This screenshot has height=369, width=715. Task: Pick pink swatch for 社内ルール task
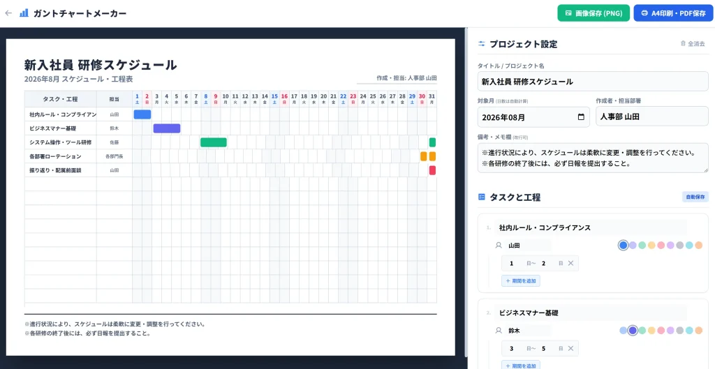pyautogui.click(x=661, y=245)
